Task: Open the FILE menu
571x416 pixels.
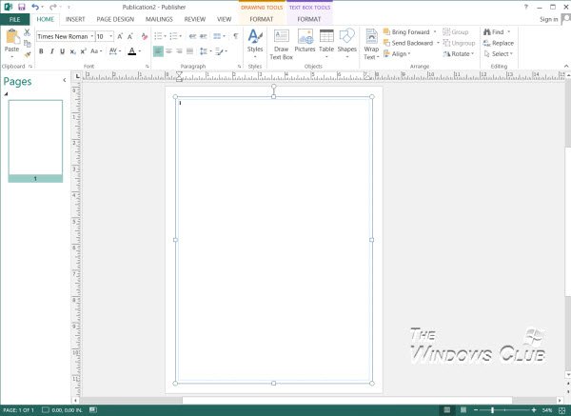Action: pyautogui.click(x=15, y=18)
